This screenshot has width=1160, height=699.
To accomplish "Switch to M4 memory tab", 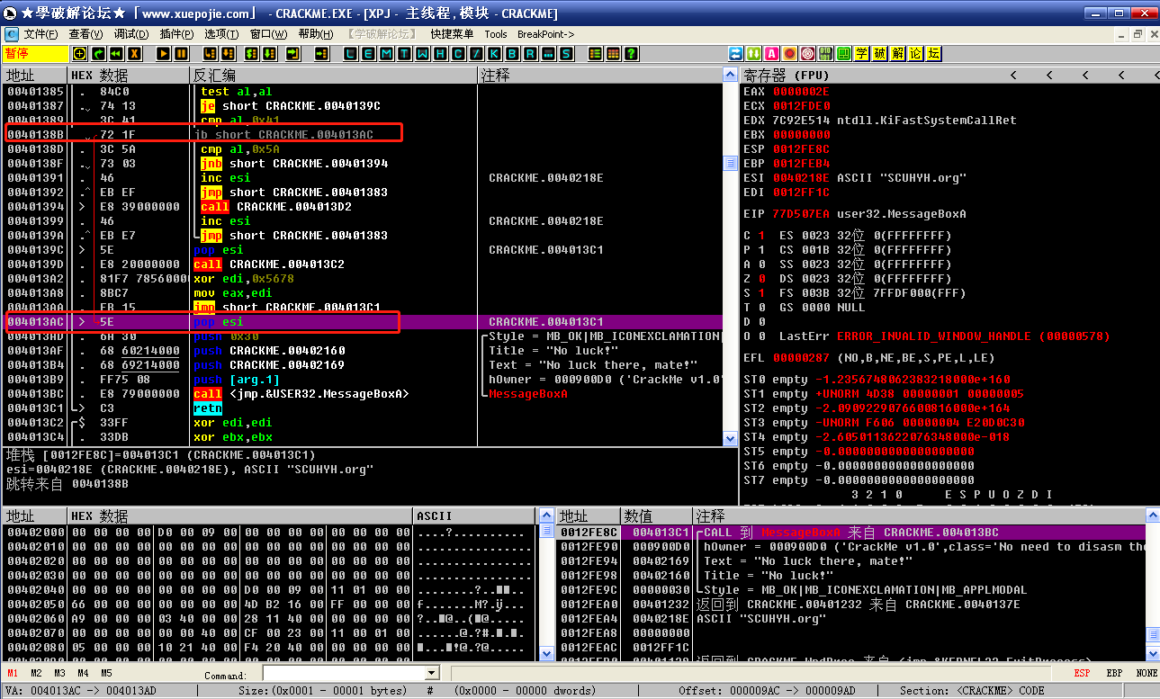I will point(83,673).
